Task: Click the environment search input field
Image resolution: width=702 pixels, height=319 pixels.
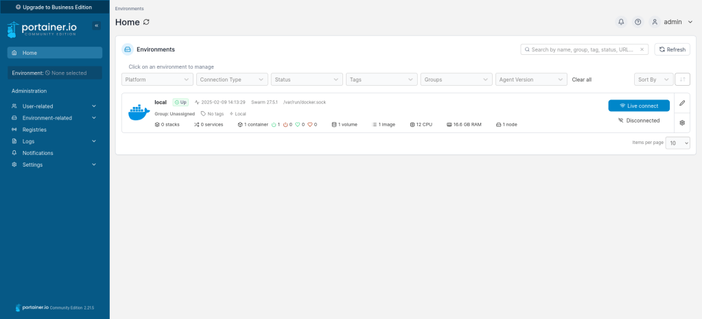Action: pyautogui.click(x=583, y=49)
